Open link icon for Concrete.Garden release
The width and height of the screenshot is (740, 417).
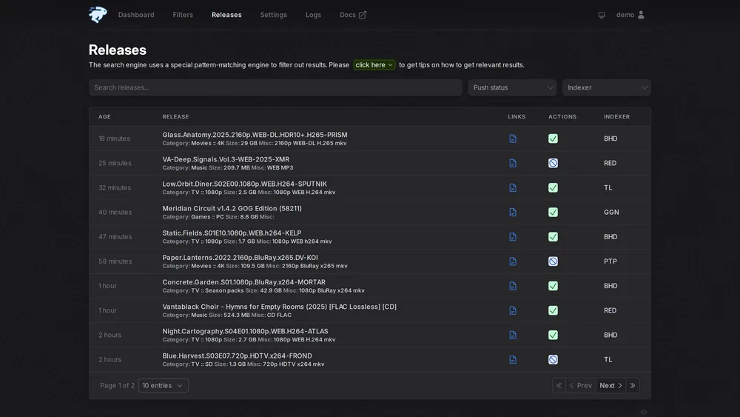tap(513, 286)
